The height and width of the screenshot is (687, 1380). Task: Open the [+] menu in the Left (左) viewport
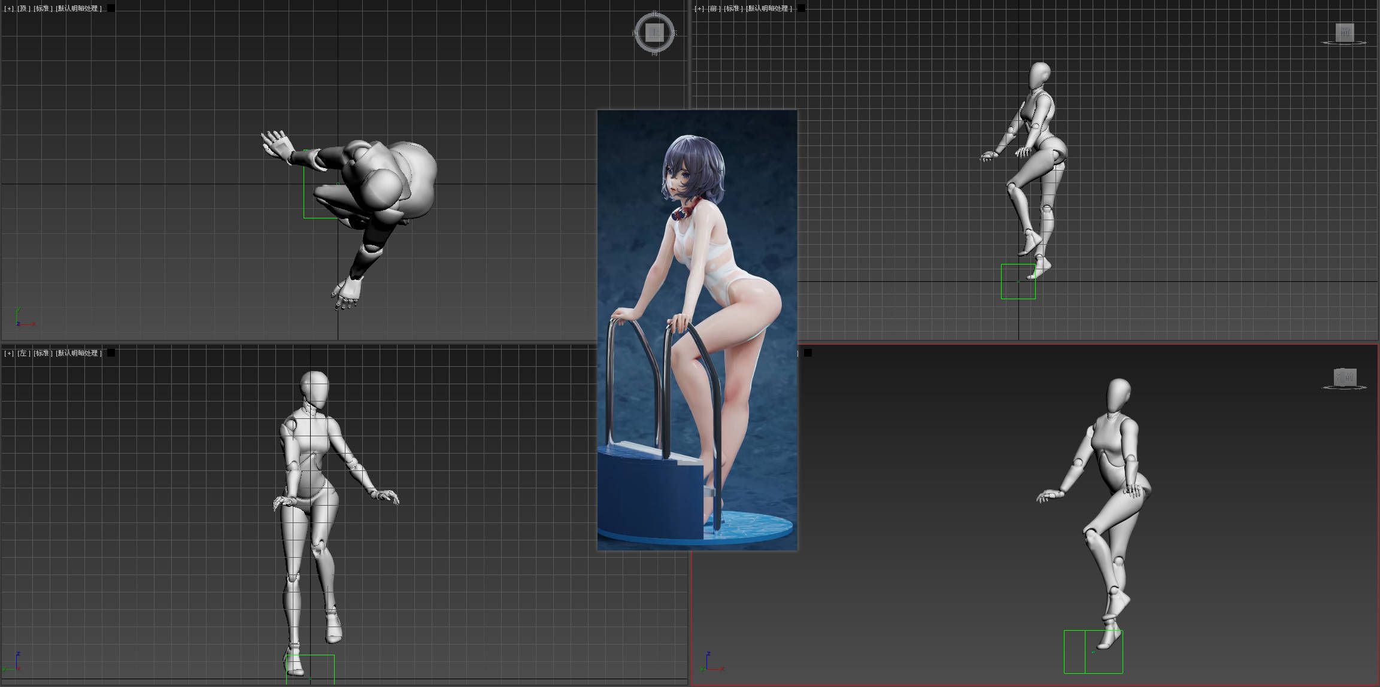click(x=9, y=353)
